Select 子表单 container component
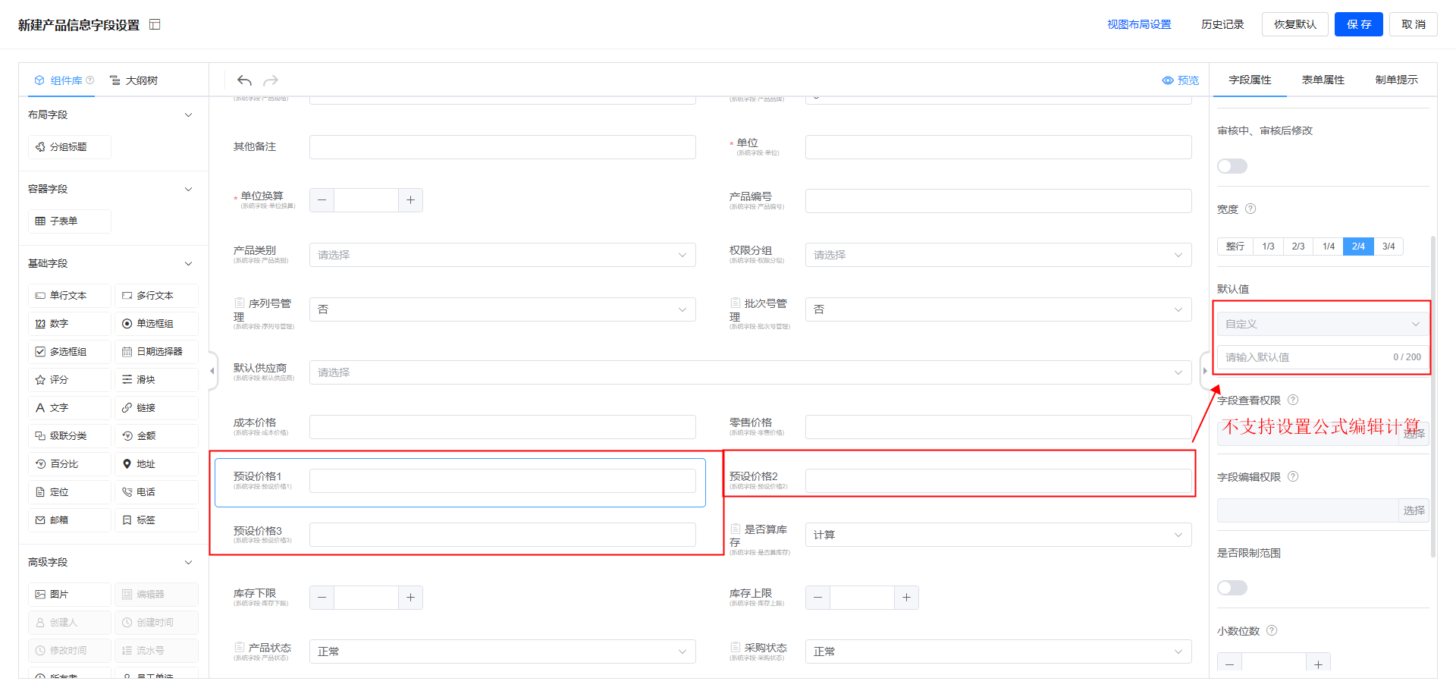 point(70,221)
